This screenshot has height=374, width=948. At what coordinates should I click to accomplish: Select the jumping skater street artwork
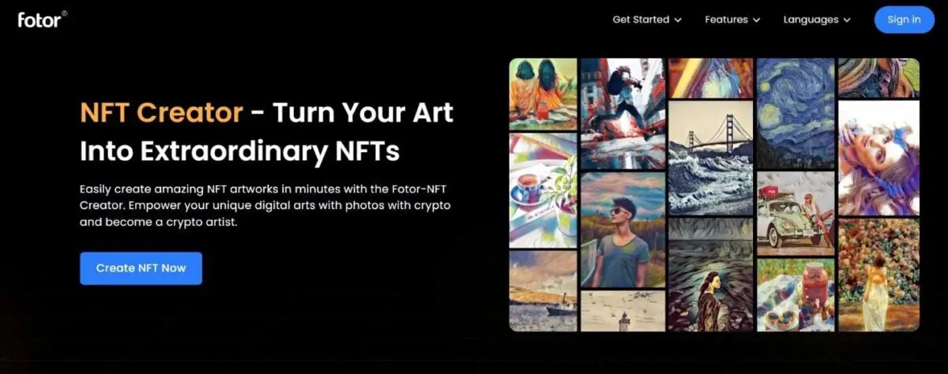click(x=623, y=114)
